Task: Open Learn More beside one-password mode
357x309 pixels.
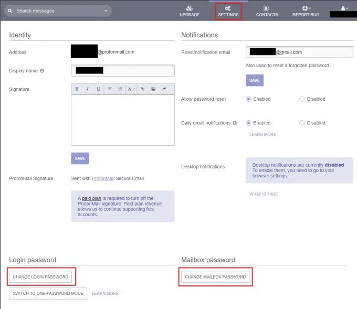Action: (x=105, y=293)
